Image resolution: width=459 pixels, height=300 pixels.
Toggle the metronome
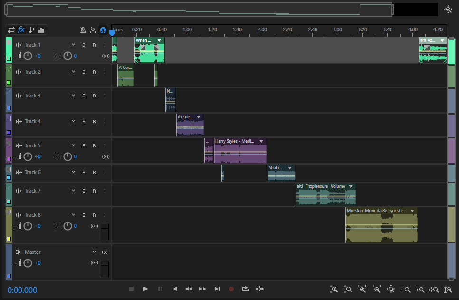[83, 30]
